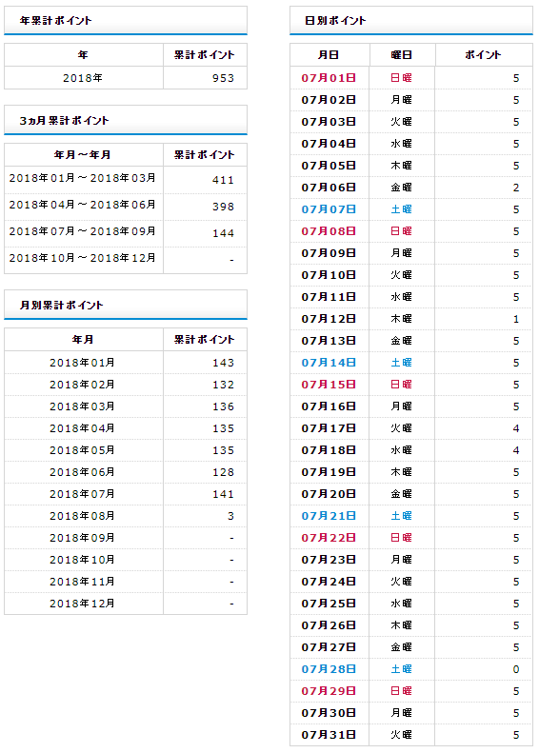Image resolution: width=539 pixels, height=753 pixels.
Task: Click the 日別ポイント section header
Action: pyautogui.click(x=410, y=21)
